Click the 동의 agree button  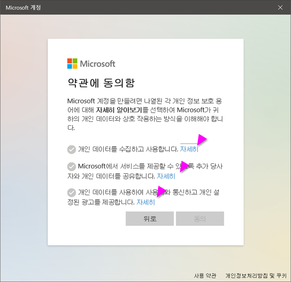(x=200, y=219)
